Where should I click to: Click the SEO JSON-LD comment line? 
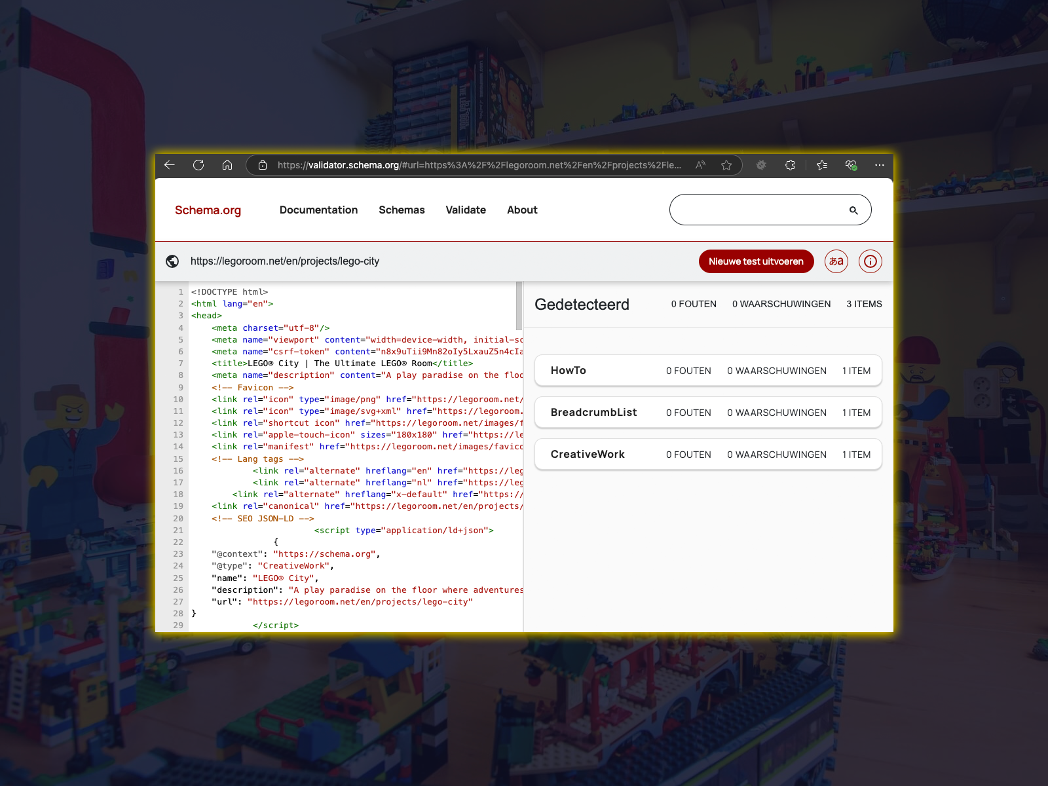(x=263, y=519)
